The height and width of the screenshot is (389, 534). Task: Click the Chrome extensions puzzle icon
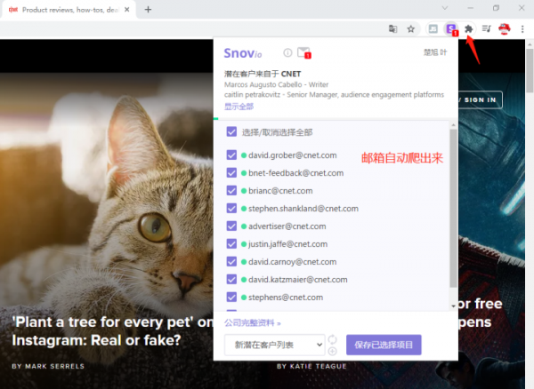click(468, 28)
